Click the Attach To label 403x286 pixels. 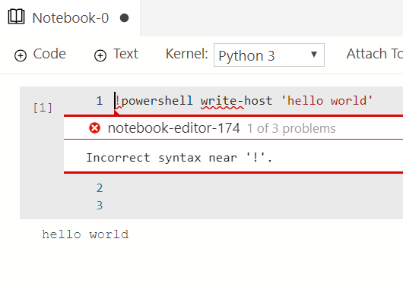pyautogui.click(x=374, y=54)
